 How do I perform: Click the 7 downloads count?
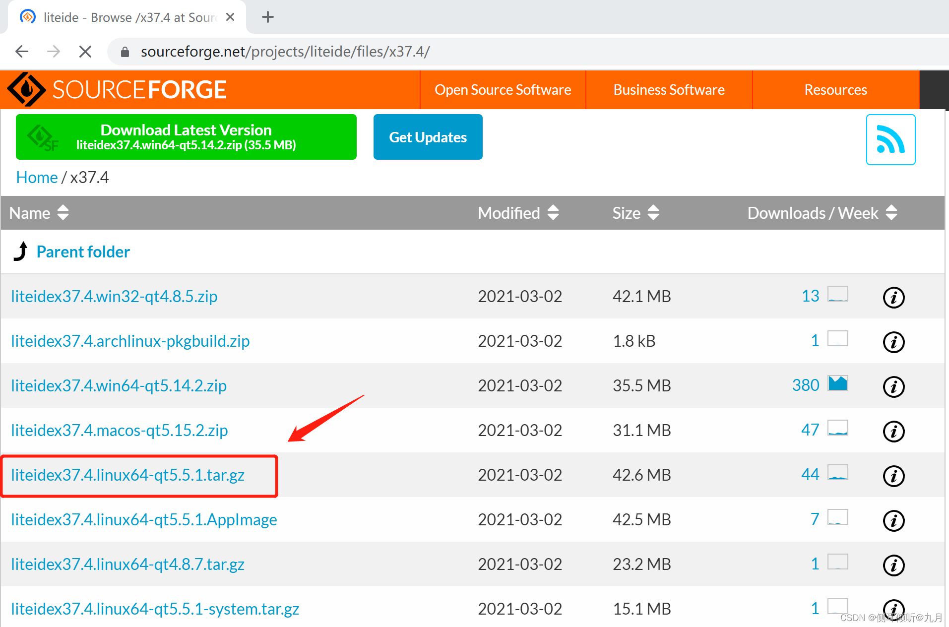click(x=815, y=519)
